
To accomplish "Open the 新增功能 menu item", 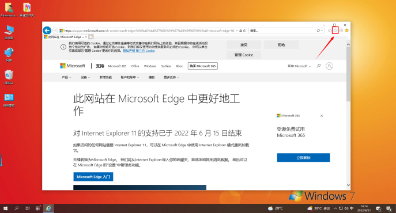I will pos(105,77).
